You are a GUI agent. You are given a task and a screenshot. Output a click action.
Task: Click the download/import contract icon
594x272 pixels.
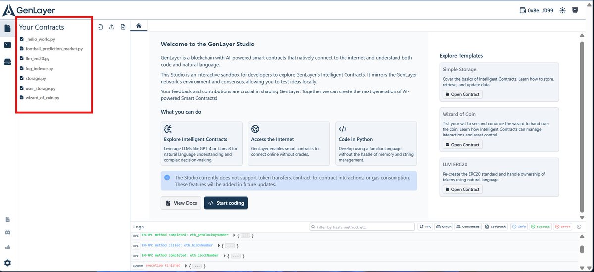click(x=123, y=27)
